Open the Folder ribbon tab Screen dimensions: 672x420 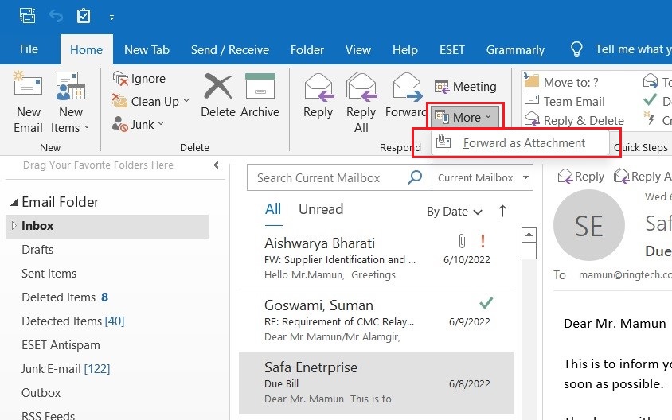point(307,49)
